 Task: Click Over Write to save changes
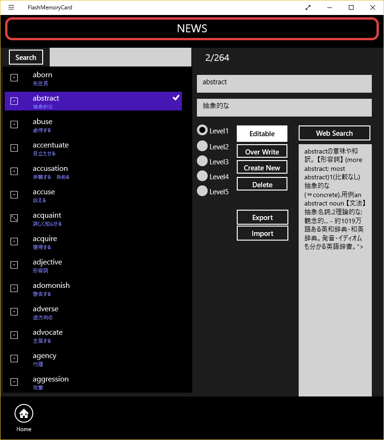[x=262, y=151]
